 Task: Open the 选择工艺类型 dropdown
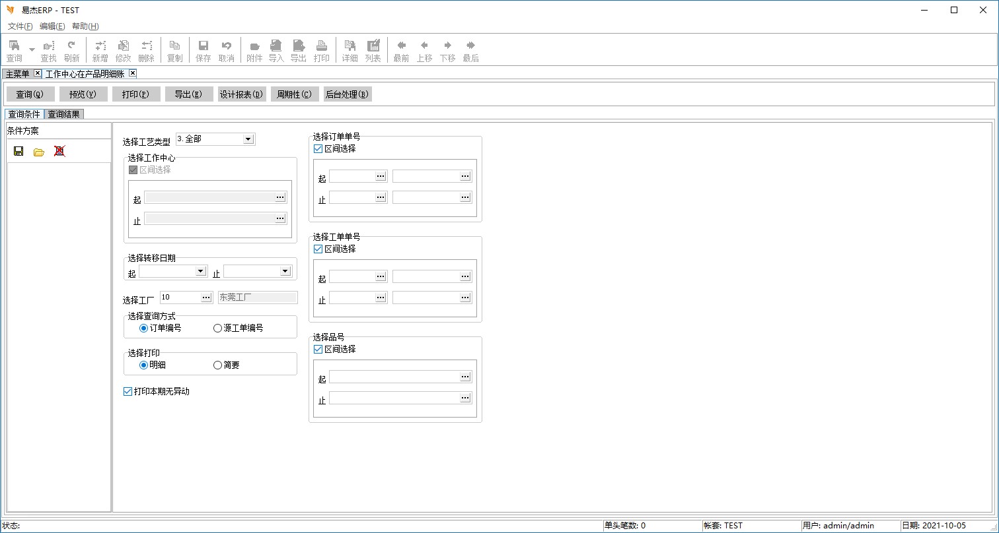[248, 139]
